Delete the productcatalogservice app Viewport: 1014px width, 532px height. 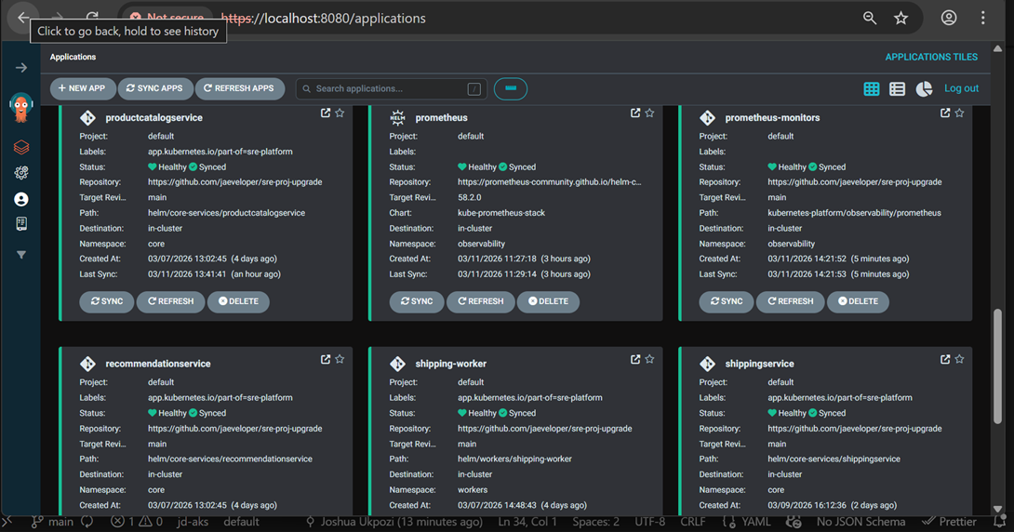[x=238, y=301]
